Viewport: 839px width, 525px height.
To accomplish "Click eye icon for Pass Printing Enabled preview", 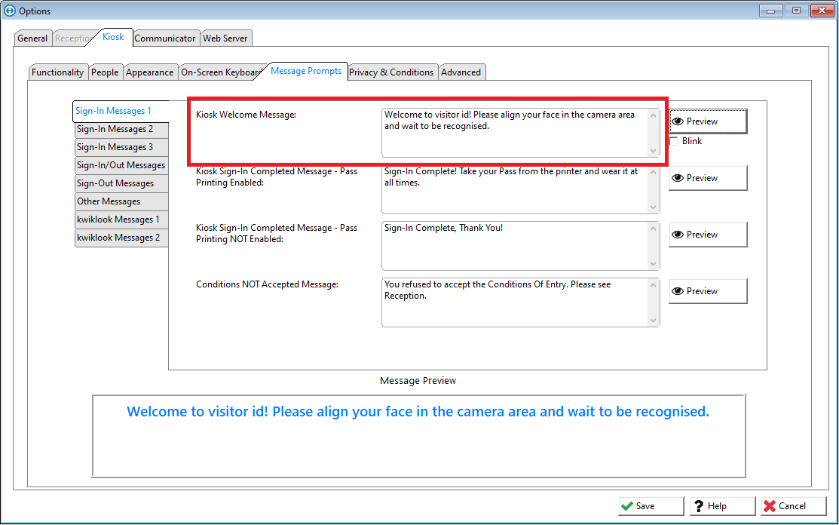I will pos(678,178).
